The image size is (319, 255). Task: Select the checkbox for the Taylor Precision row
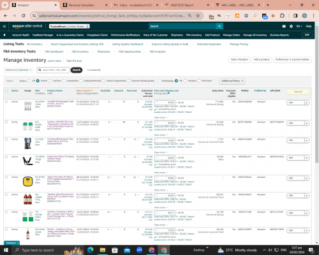[6, 177]
